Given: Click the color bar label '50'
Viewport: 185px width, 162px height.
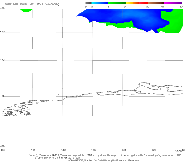Looking at the screenshot, I should [148, 7].
